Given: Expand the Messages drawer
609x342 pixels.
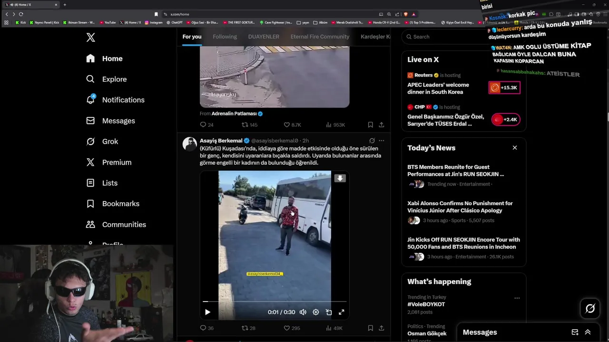Looking at the screenshot, I should click(588, 332).
